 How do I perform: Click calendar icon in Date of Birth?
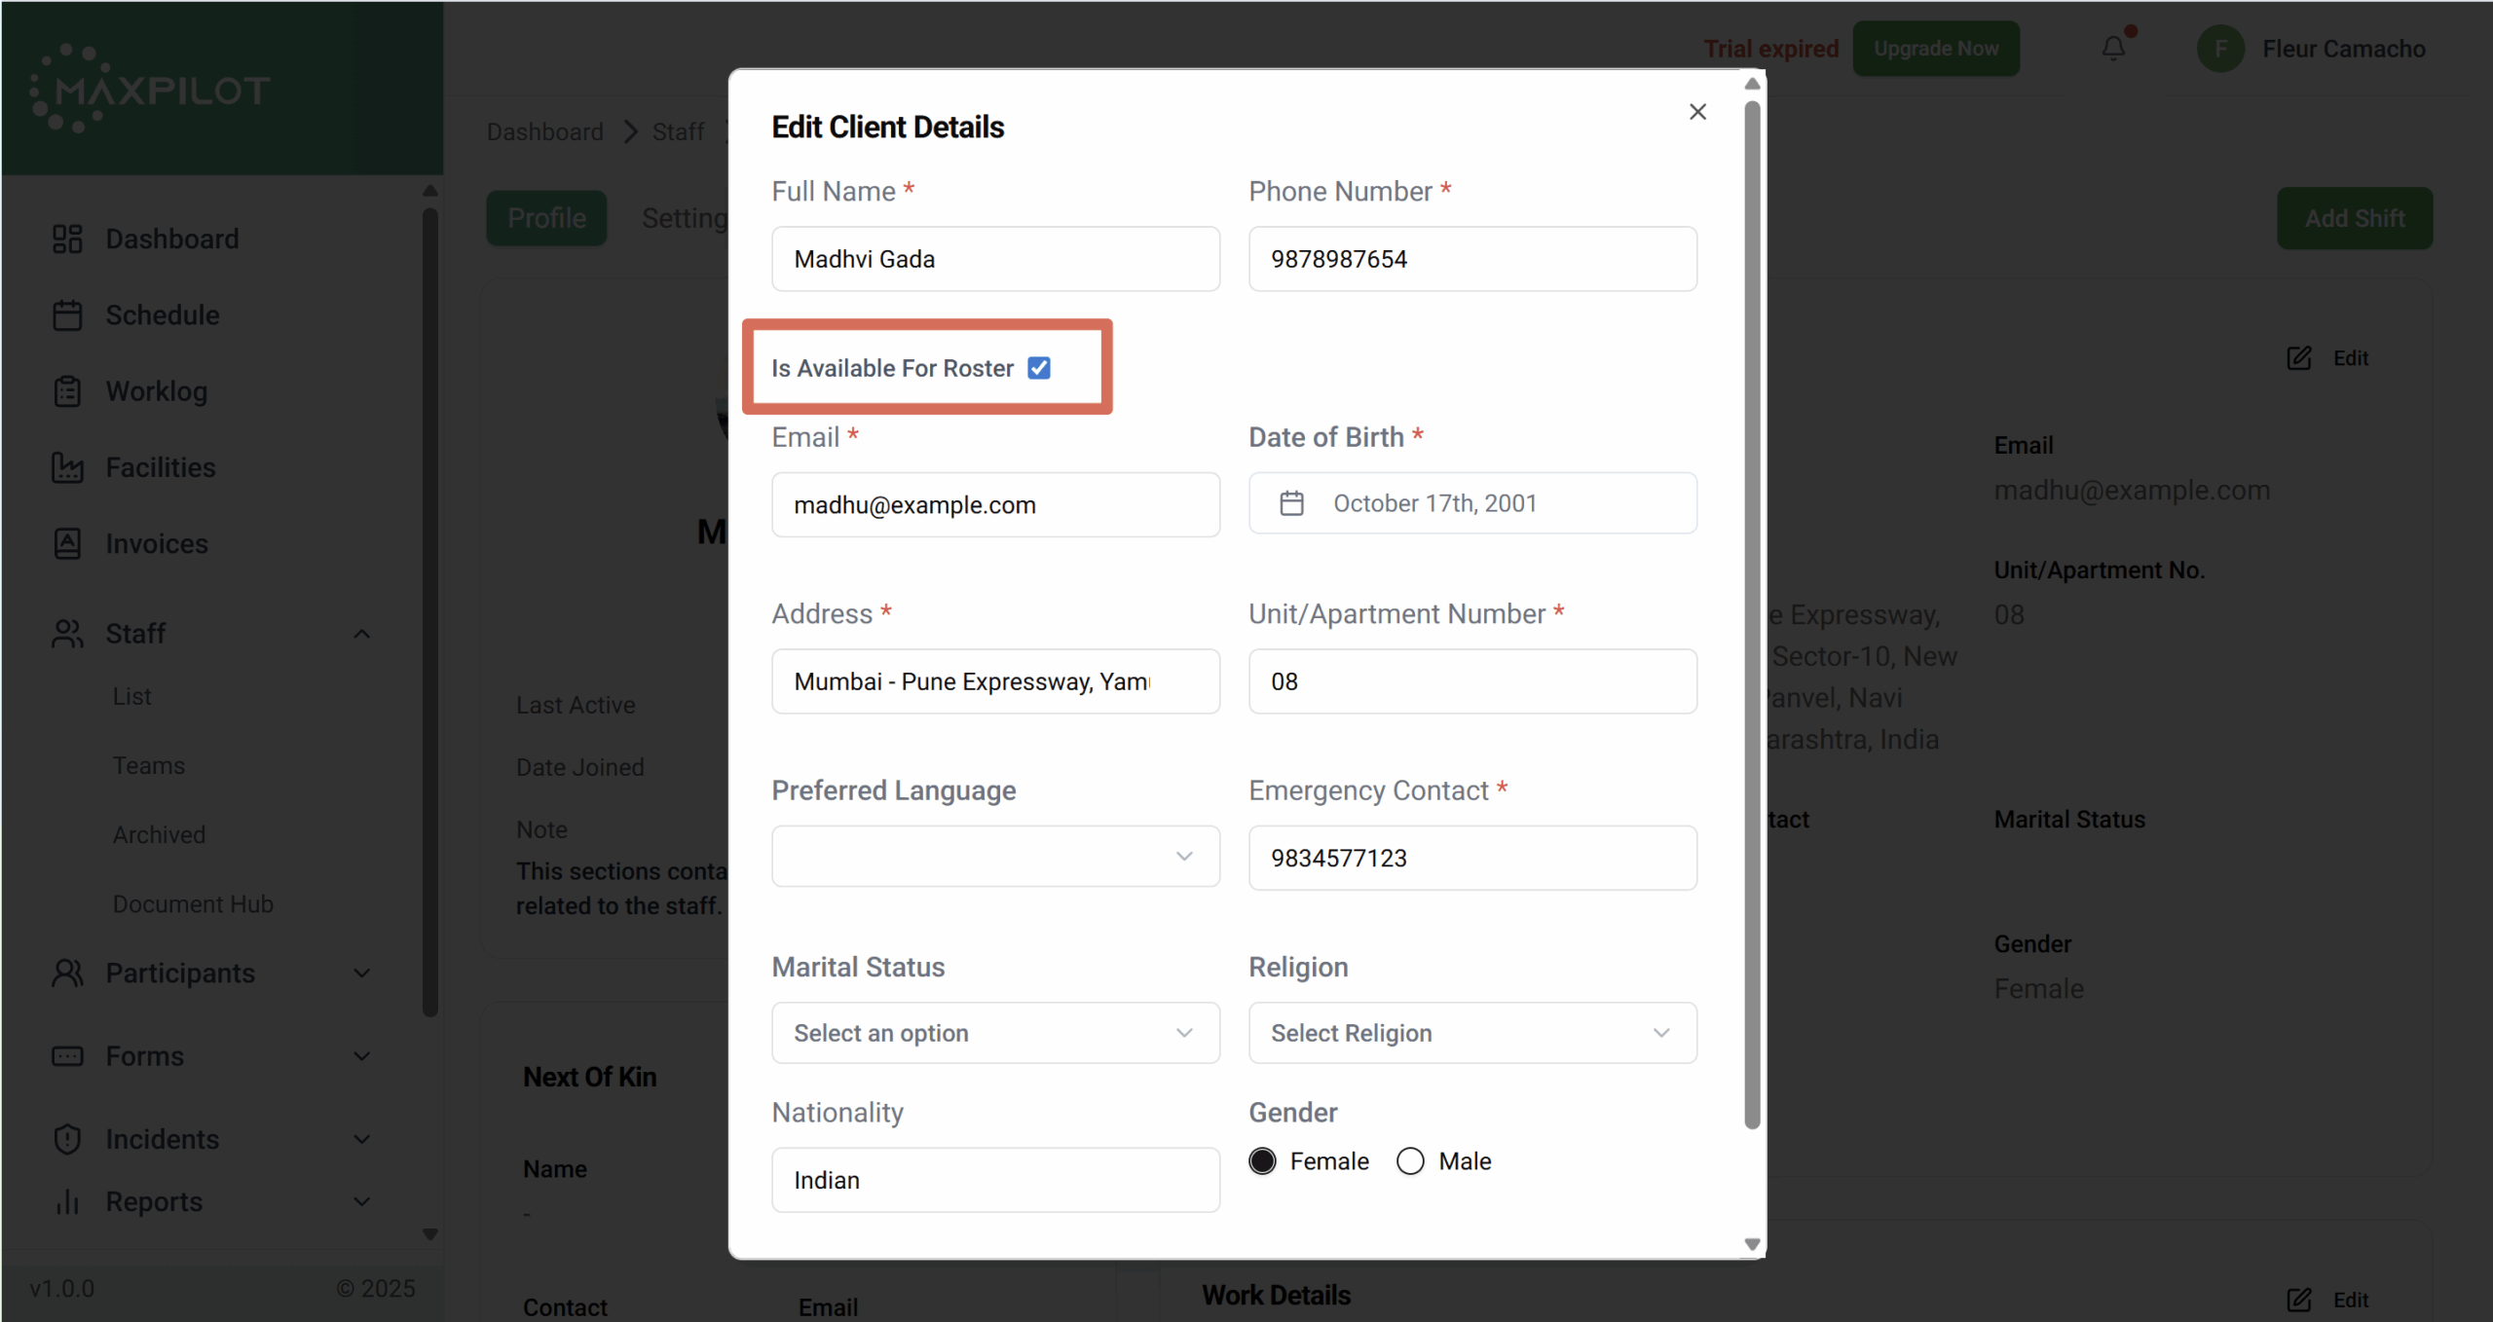pos(1291,503)
